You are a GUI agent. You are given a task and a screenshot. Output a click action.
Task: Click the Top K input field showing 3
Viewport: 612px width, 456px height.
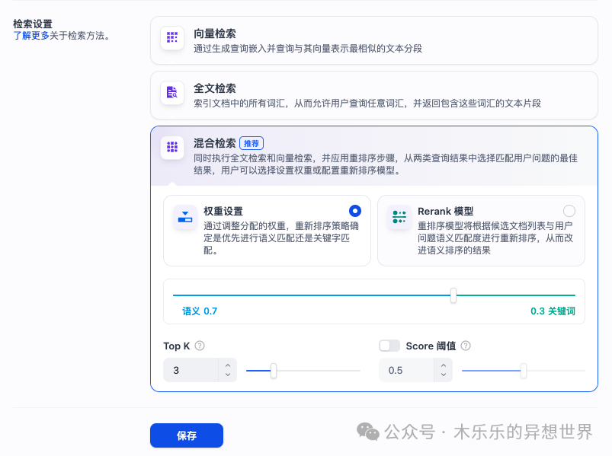(x=191, y=370)
